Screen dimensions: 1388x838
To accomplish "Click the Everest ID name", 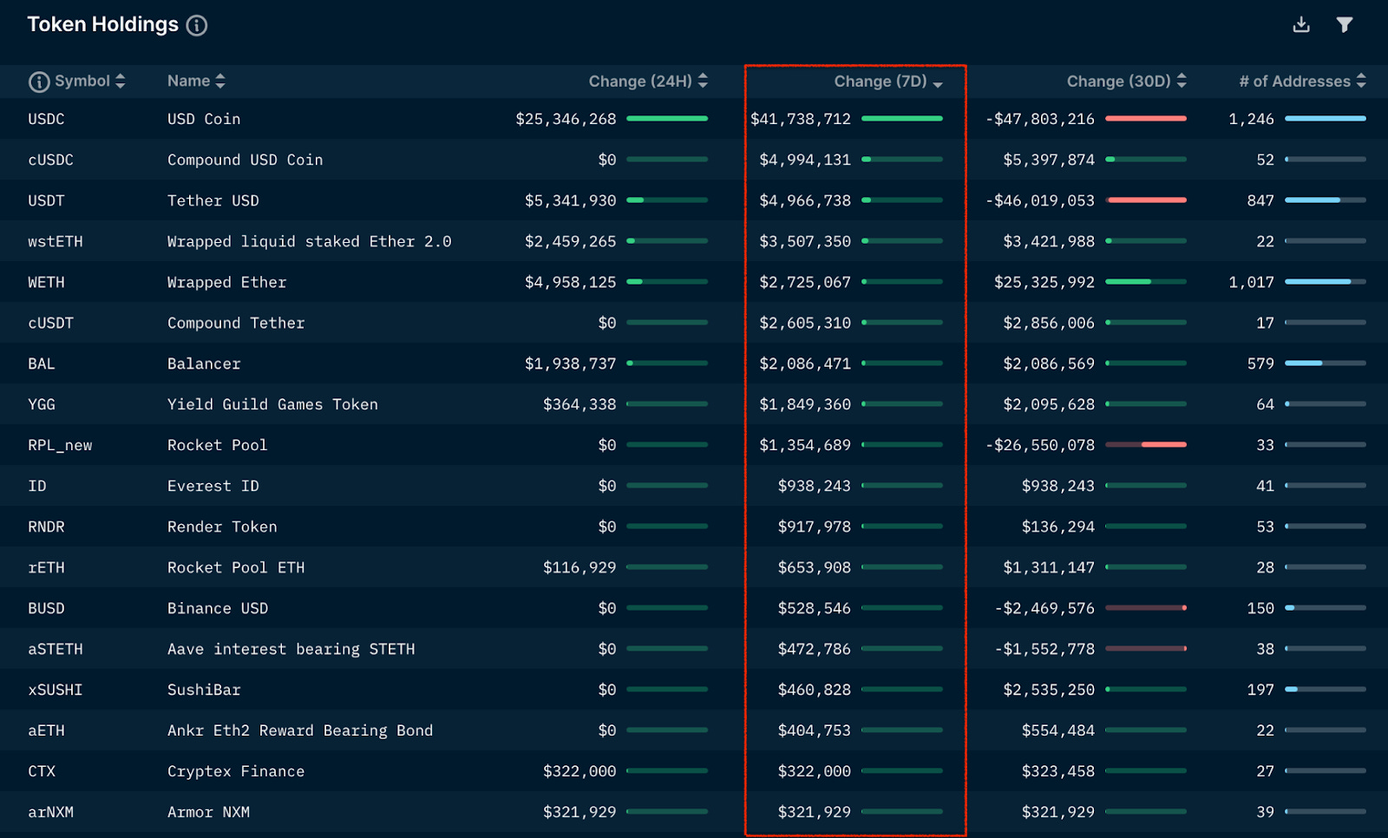I will [x=213, y=486].
